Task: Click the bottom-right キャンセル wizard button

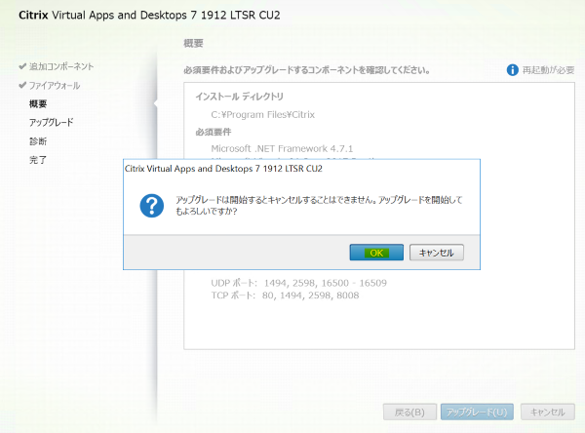Action: (x=547, y=413)
